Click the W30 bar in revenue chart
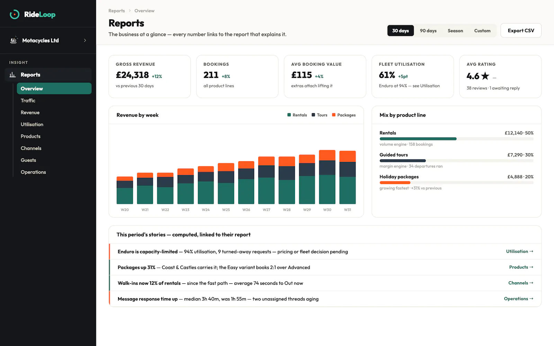Viewport: 554px width, 346px height. tap(327, 177)
